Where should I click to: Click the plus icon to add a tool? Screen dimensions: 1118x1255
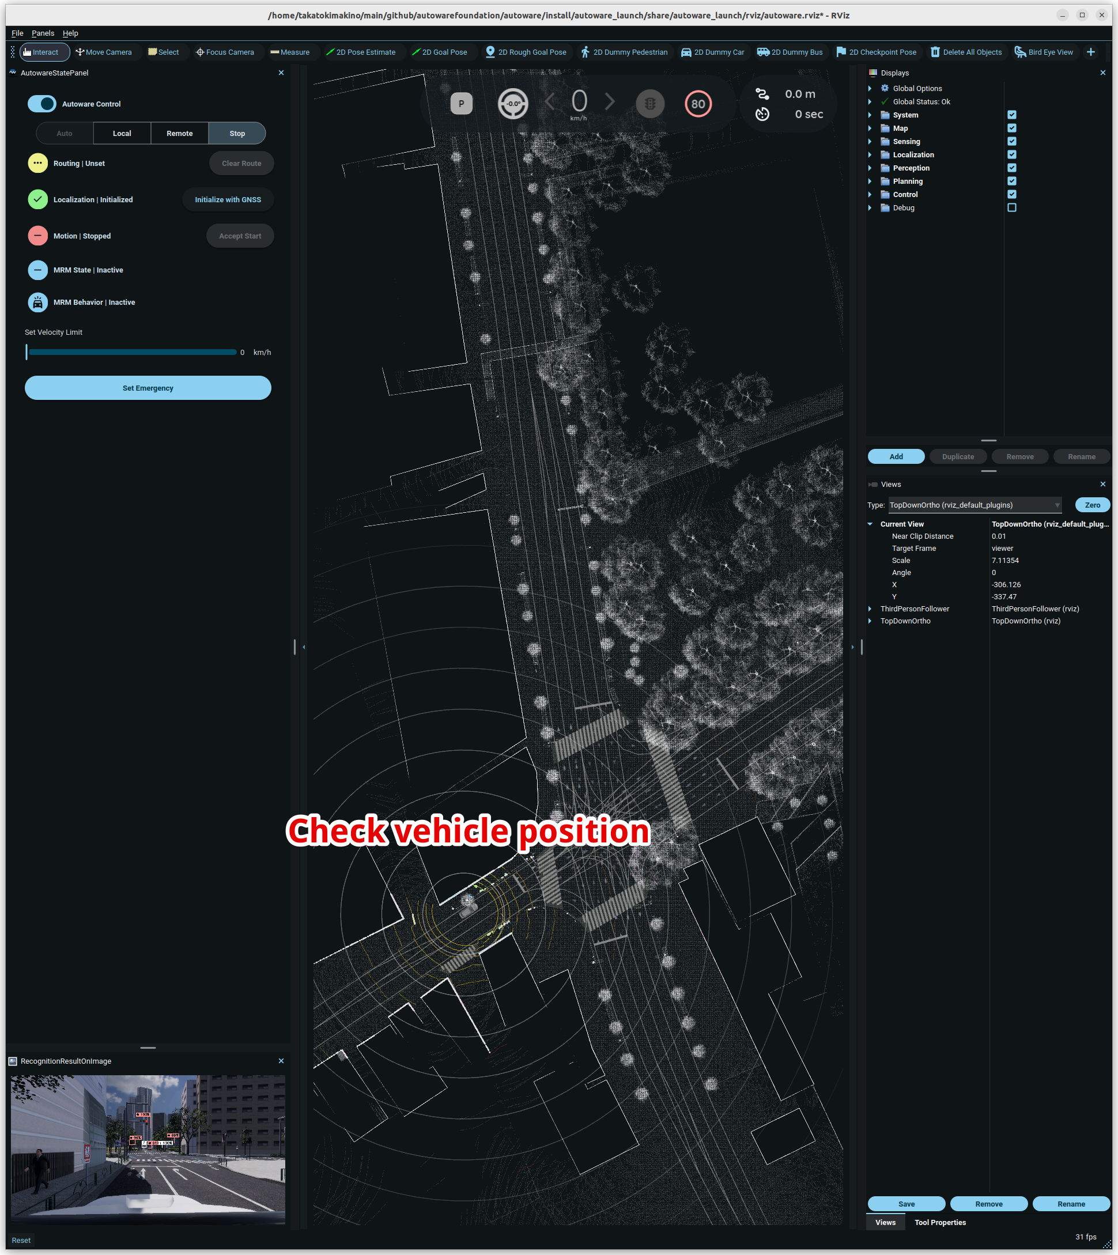tap(1091, 52)
